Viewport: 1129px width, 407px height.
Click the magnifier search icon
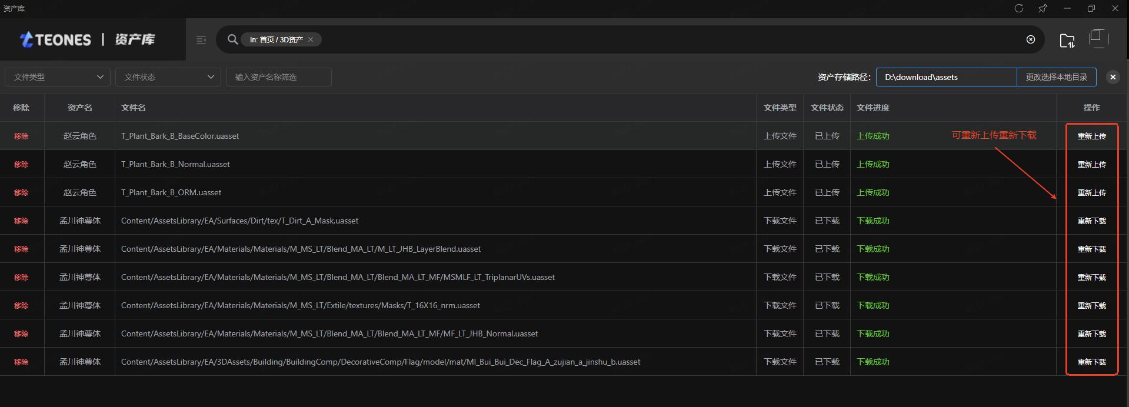coord(233,39)
